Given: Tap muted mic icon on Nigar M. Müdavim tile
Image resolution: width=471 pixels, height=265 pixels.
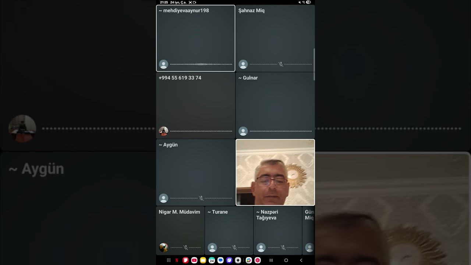Looking at the screenshot, I should 186,248.
